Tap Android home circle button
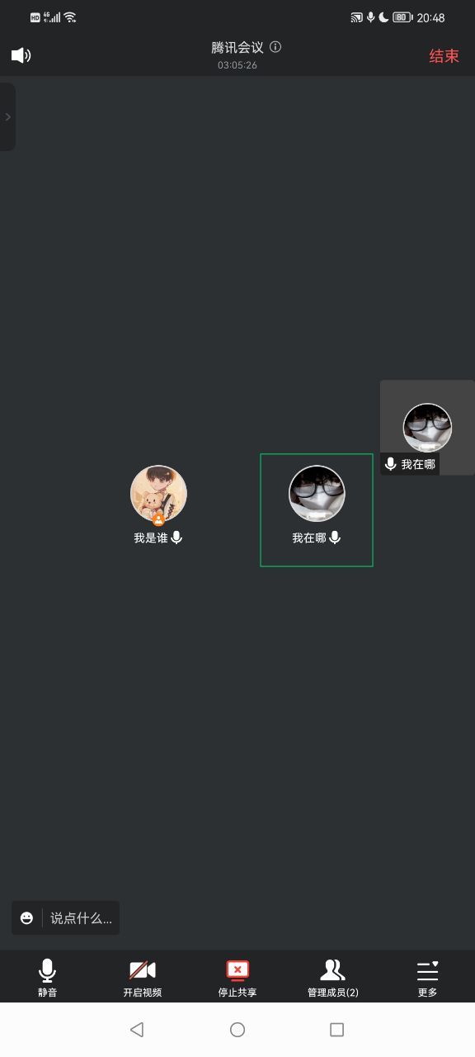Image resolution: width=475 pixels, height=1057 pixels. coord(237,1029)
